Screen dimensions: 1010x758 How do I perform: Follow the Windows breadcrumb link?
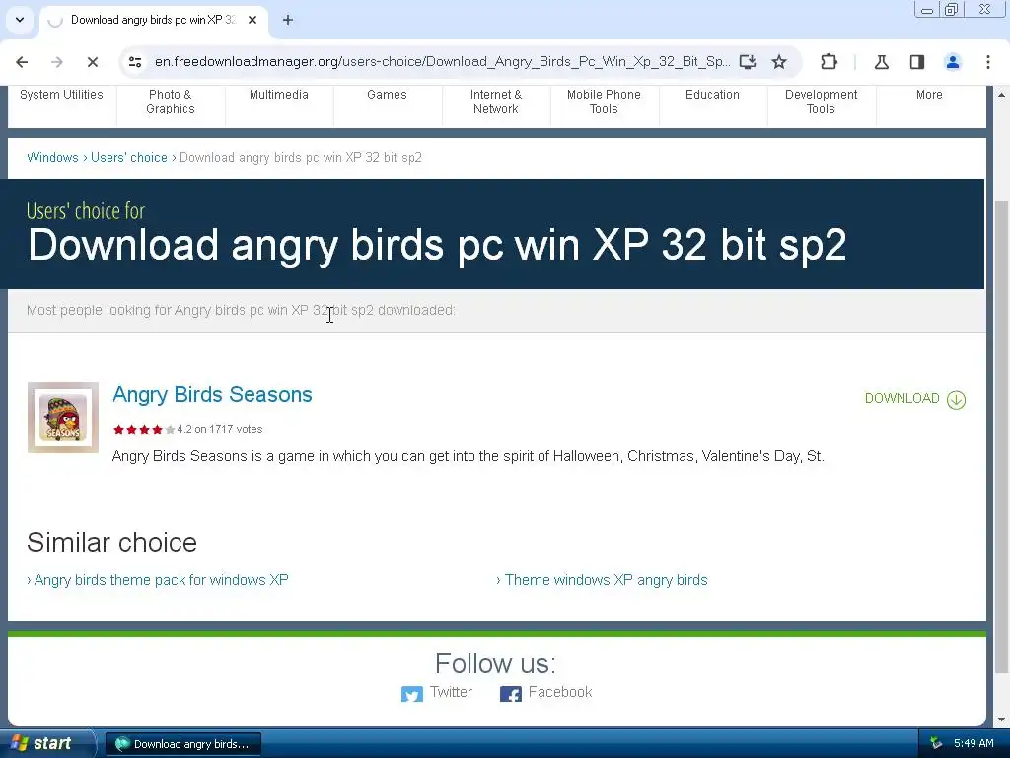pos(53,157)
